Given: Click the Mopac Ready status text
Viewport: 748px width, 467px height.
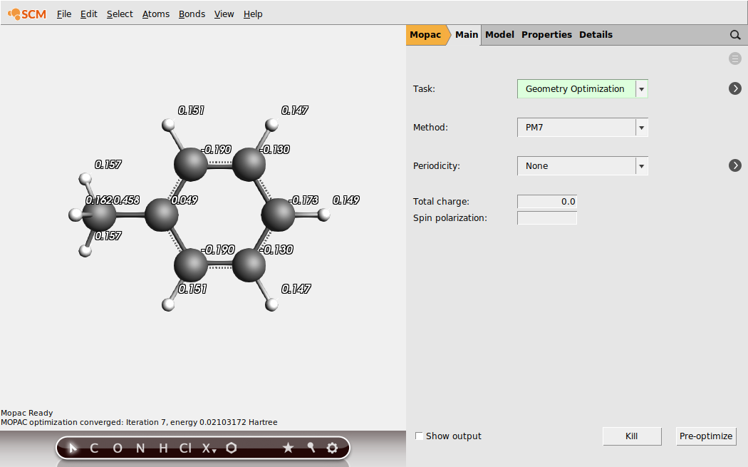Looking at the screenshot, I should point(27,413).
